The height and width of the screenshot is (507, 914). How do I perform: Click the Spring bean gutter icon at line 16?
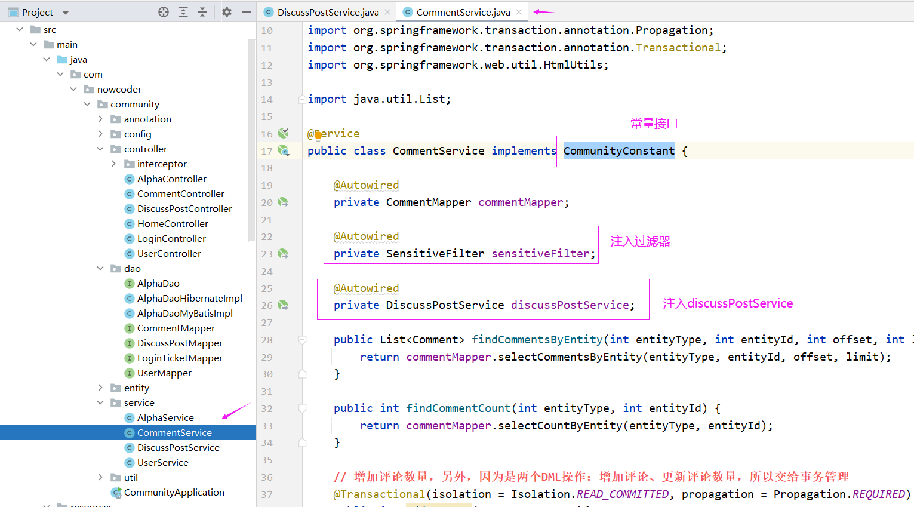(283, 133)
